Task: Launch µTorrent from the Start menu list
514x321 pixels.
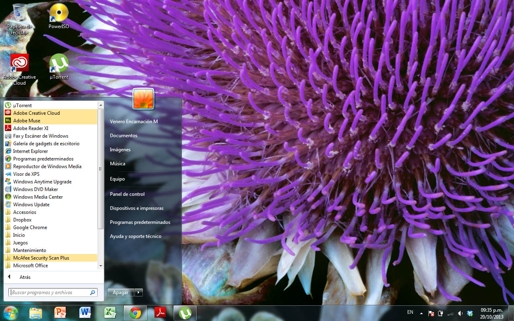Action: point(51,105)
